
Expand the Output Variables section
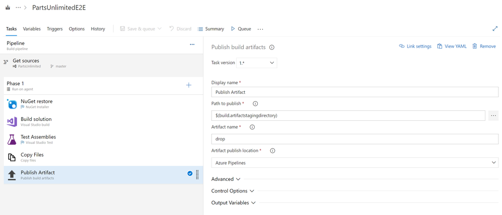tap(234, 203)
